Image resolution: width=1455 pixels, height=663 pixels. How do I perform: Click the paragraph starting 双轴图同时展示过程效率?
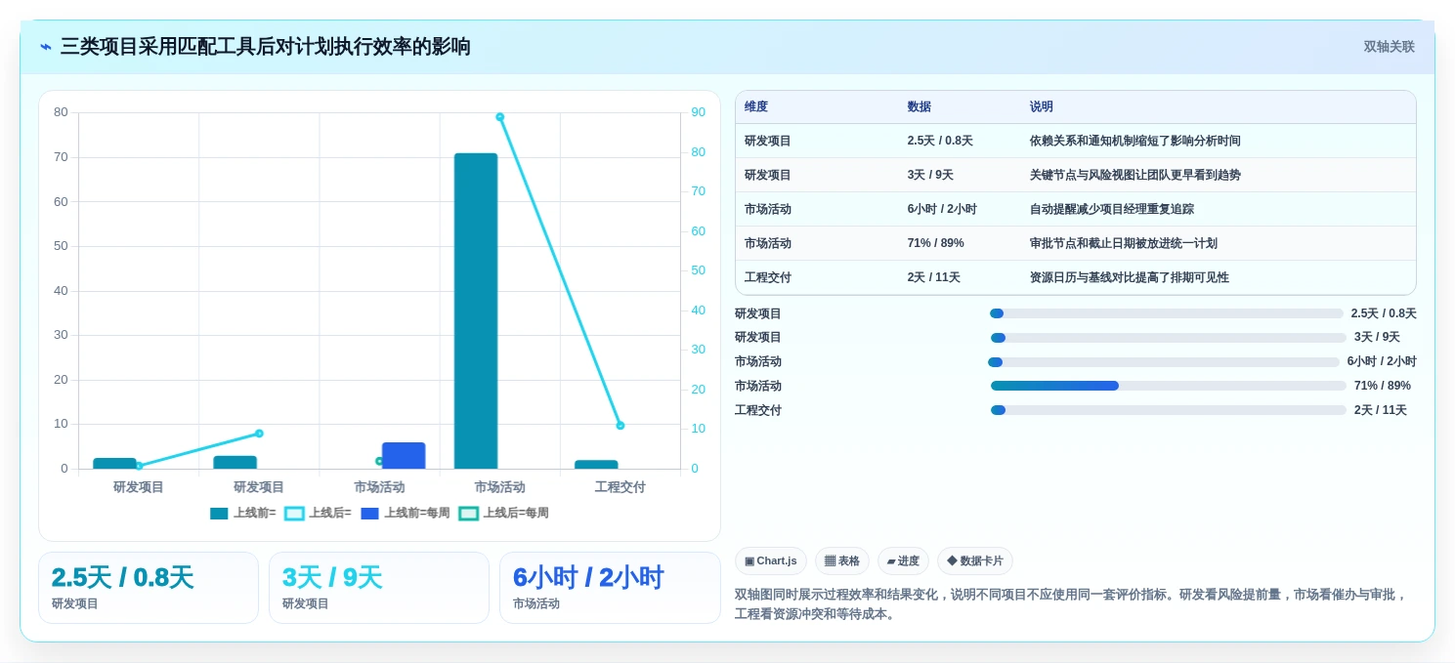[1075, 604]
